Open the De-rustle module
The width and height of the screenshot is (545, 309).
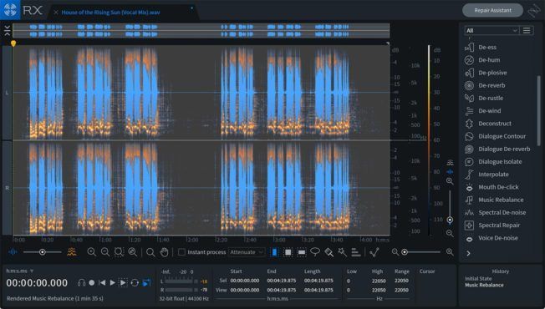pyautogui.click(x=491, y=99)
